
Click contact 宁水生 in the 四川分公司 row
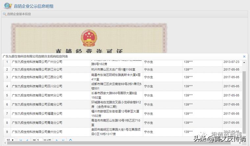pyautogui.click(x=149, y=86)
